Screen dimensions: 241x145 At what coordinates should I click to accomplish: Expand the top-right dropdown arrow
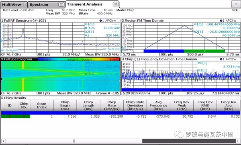[236, 4]
